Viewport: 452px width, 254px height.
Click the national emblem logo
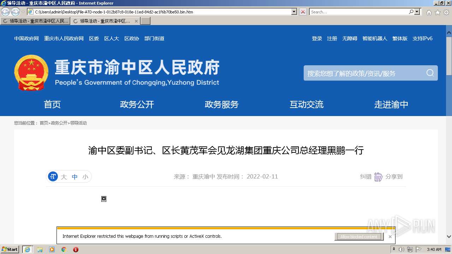31,73
